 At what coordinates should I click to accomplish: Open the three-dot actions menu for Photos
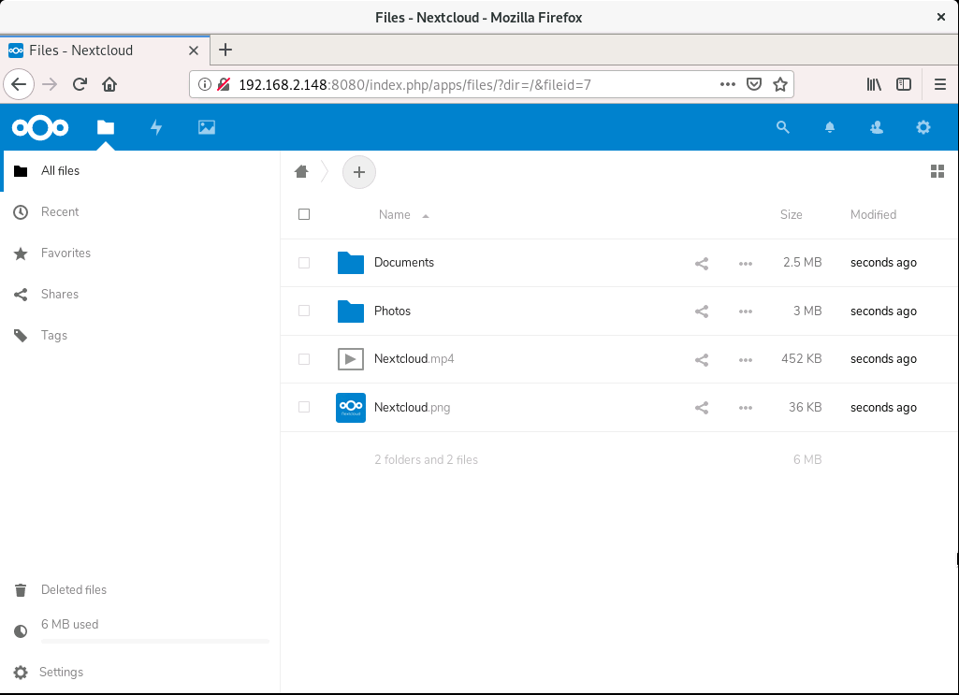tap(746, 311)
